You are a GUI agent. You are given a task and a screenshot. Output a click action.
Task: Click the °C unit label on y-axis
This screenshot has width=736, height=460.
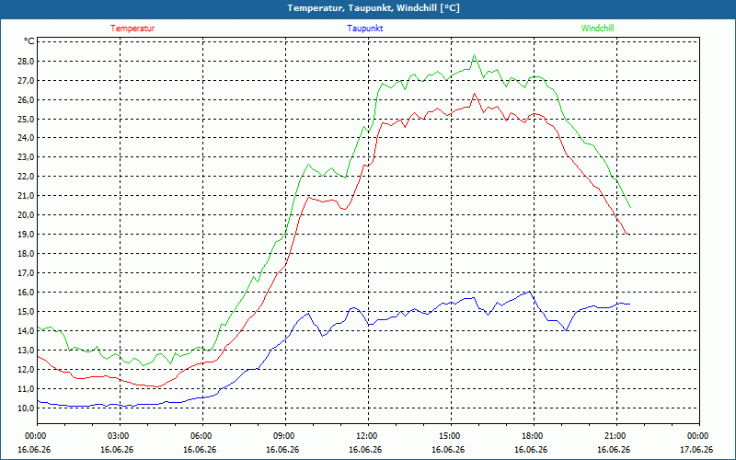[29, 41]
